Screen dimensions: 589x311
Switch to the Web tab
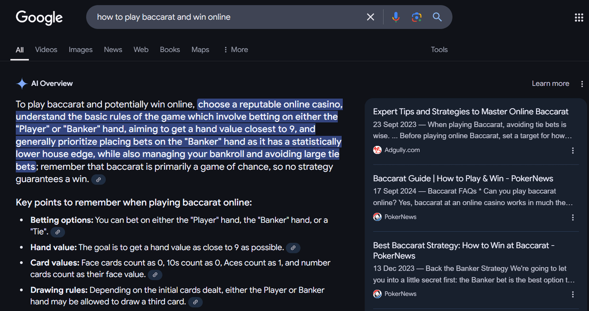[x=141, y=50]
